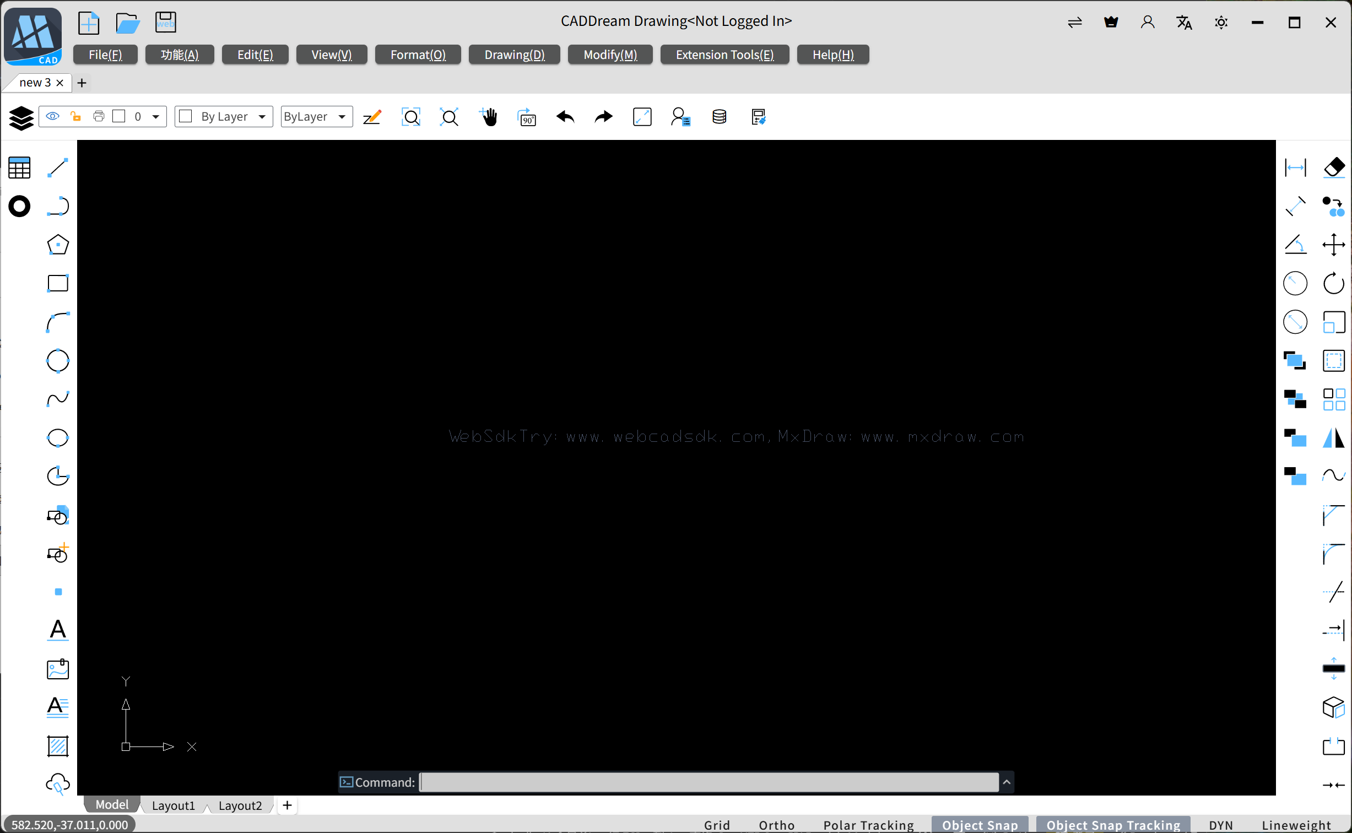The width and height of the screenshot is (1352, 833).
Task: Select the Circle tool
Action: click(58, 361)
